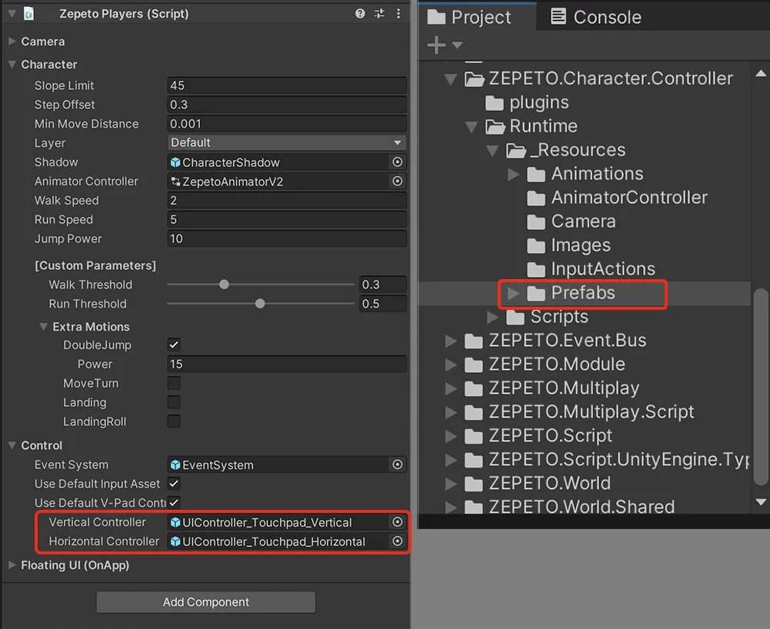This screenshot has height=629, width=770.
Task: Expand the Camera section
Action: (12, 42)
